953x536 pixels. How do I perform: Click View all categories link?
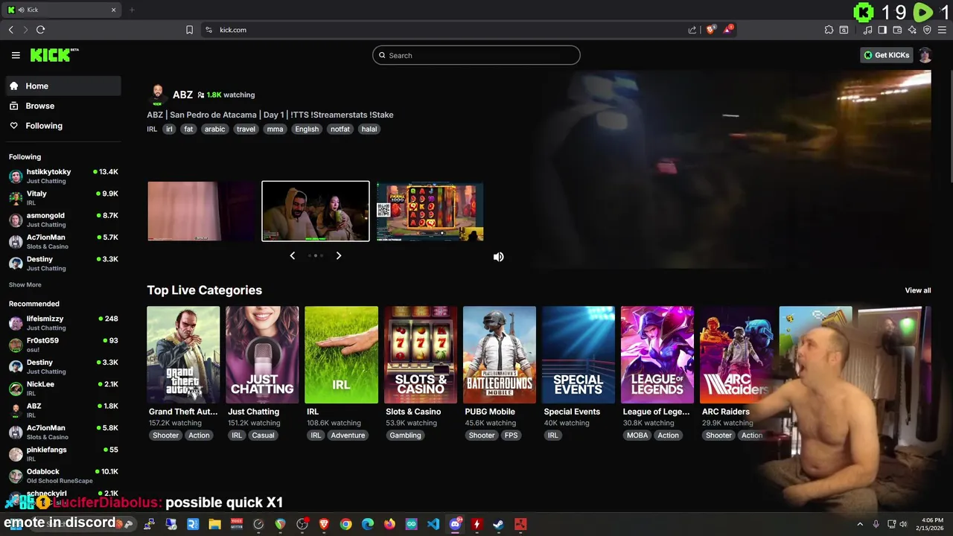pyautogui.click(x=917, y=290)
